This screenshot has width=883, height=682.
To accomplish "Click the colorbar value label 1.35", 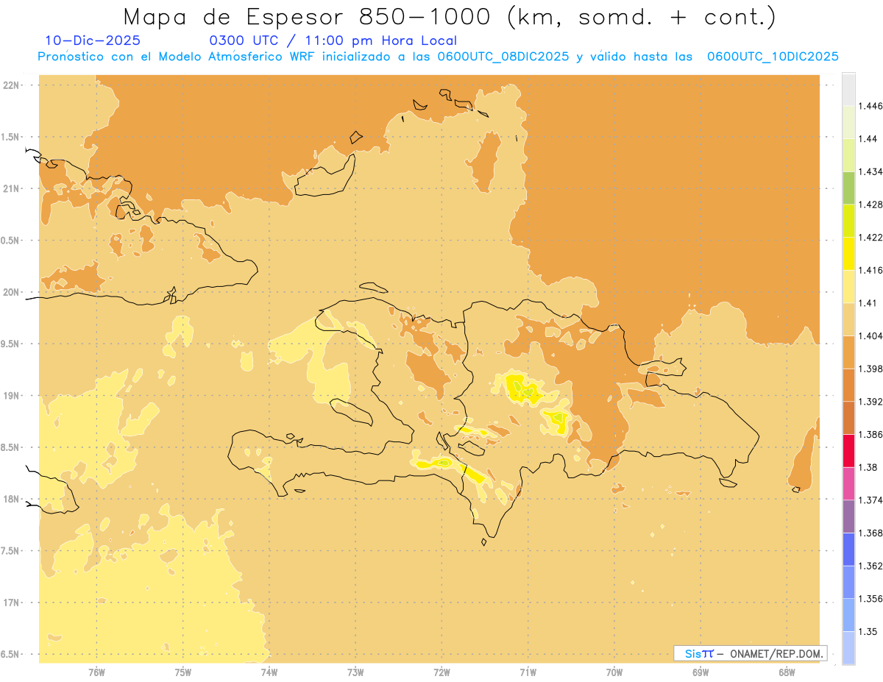I will point(868,632).
